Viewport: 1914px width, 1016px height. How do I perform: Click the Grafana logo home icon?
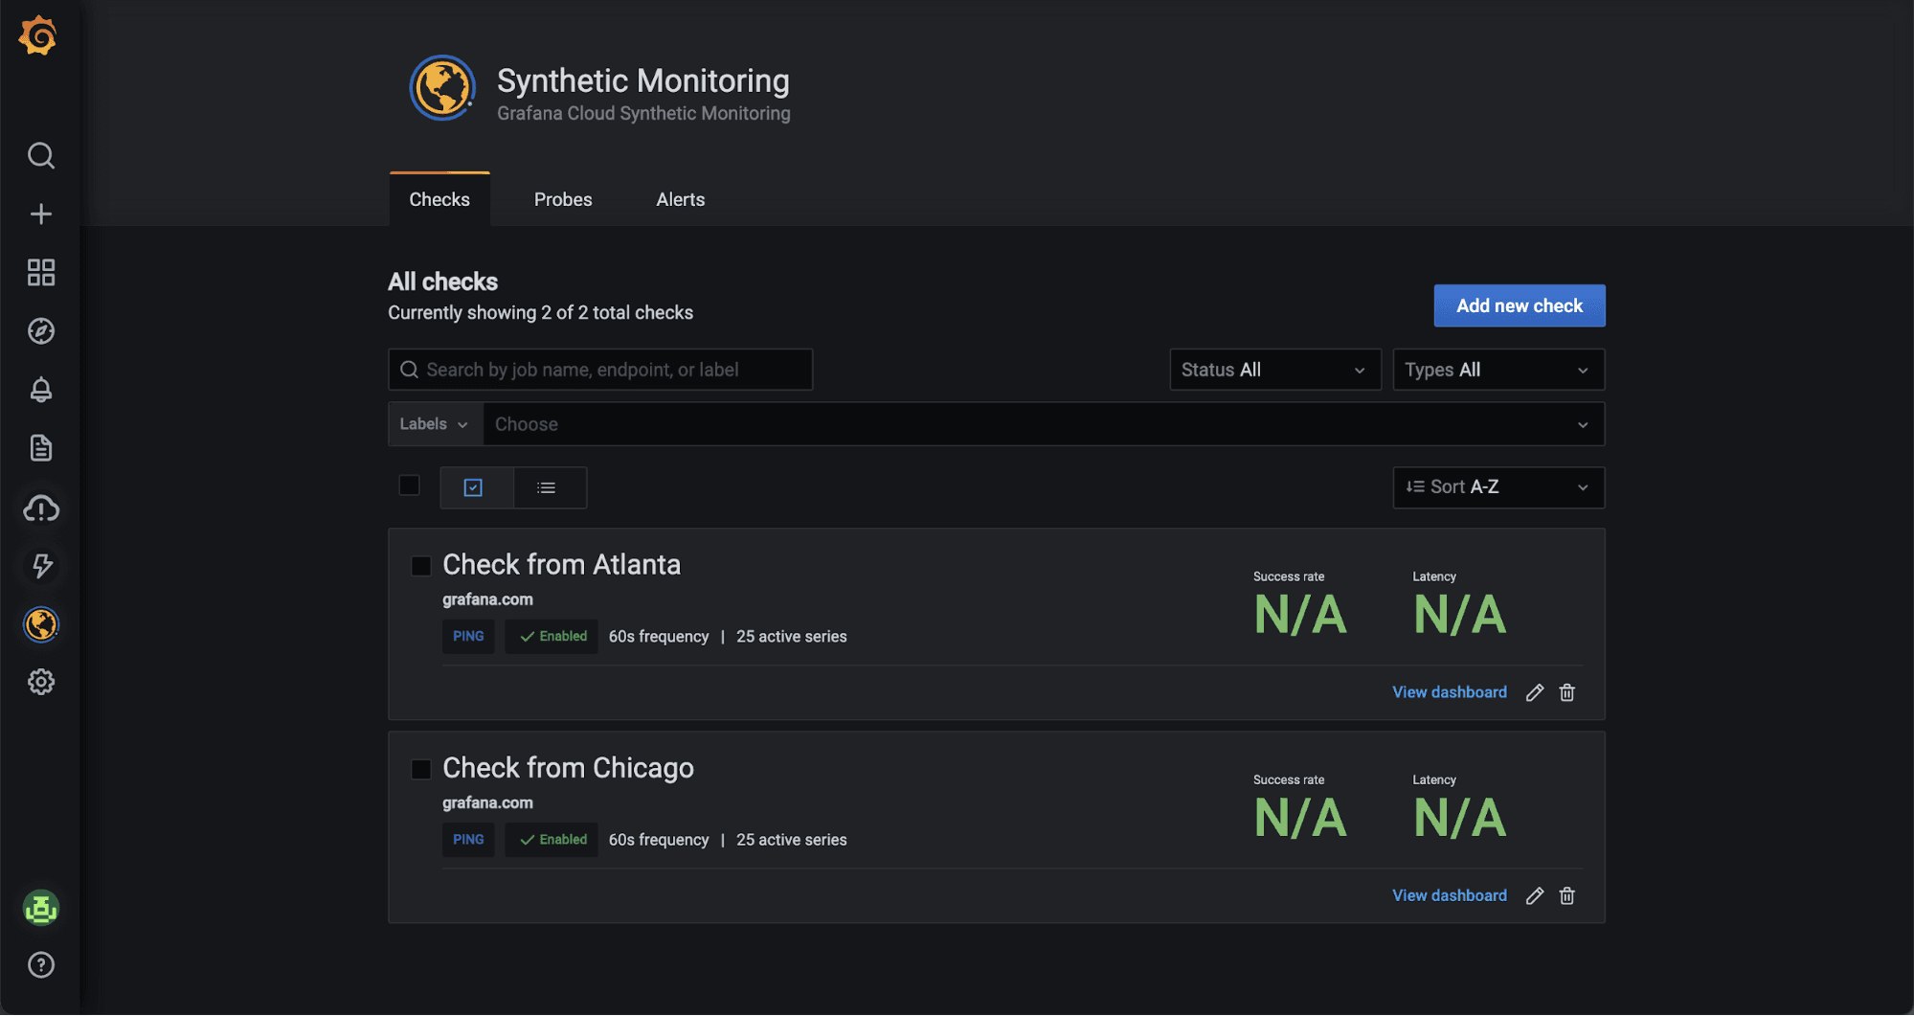tap(38, 36)
